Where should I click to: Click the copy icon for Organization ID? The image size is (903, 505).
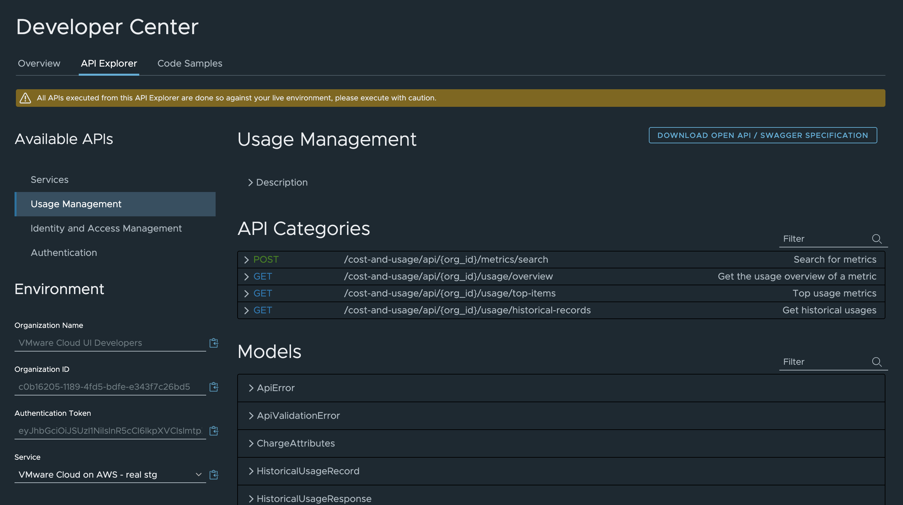[214, 386]
